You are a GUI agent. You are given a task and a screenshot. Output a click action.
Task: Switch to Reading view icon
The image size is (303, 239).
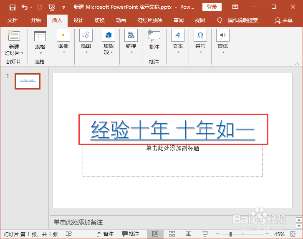188,234
